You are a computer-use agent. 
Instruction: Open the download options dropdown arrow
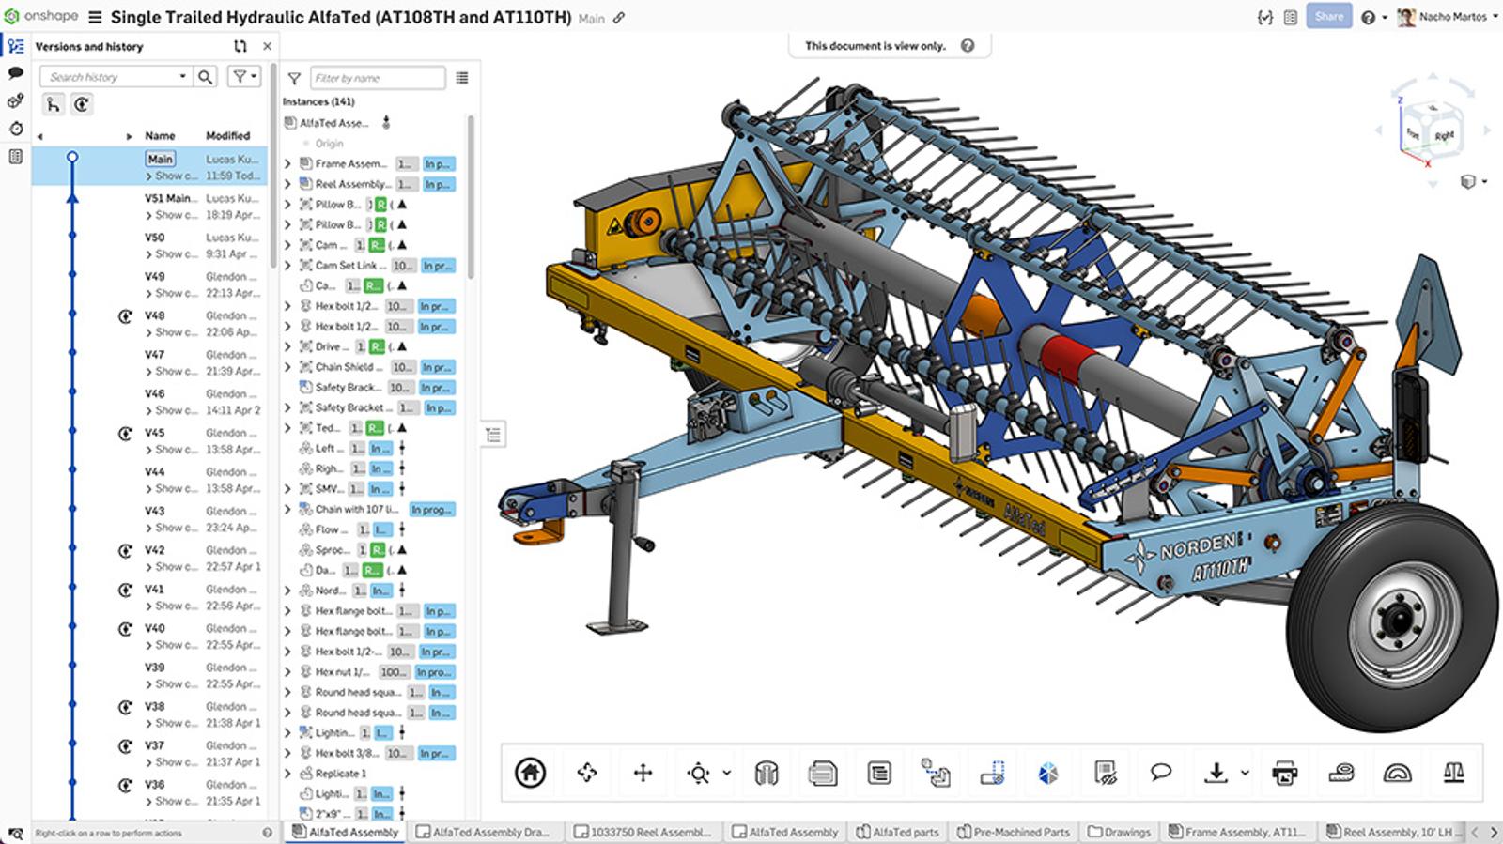(1245, 773)
